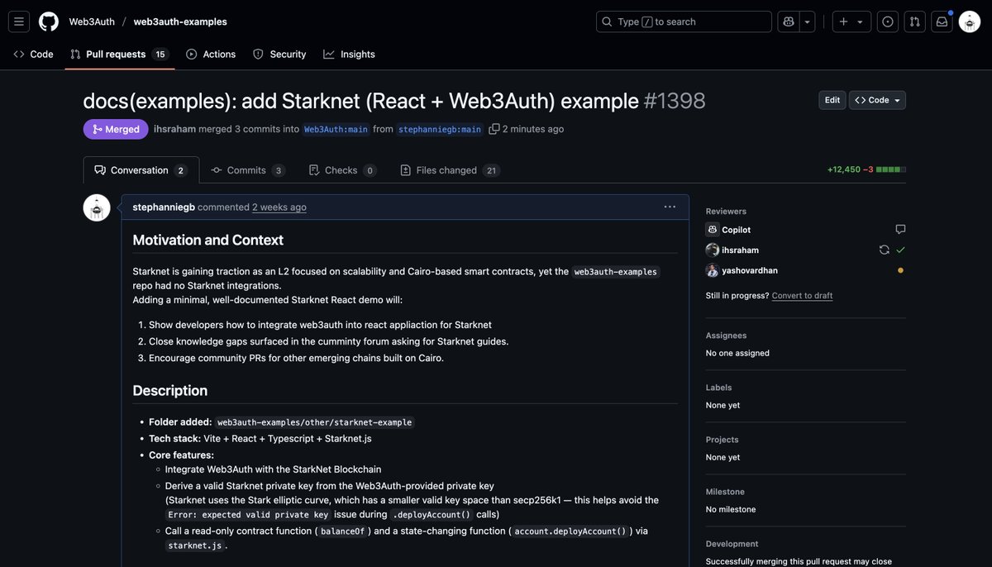Open the Actions tab
Screen dimensions: 992x567
tap(211, 55)
